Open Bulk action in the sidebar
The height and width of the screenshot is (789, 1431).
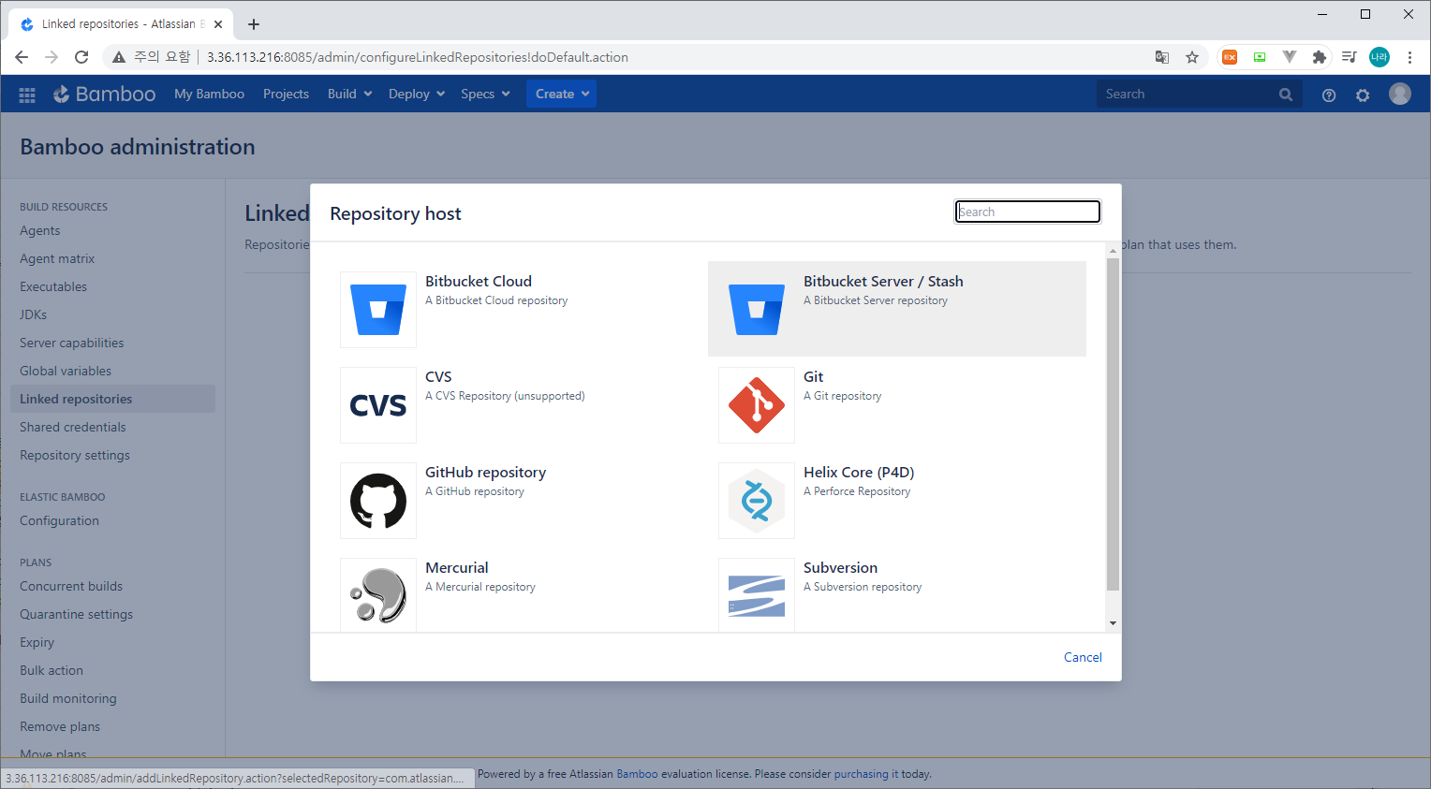[52, 670]
